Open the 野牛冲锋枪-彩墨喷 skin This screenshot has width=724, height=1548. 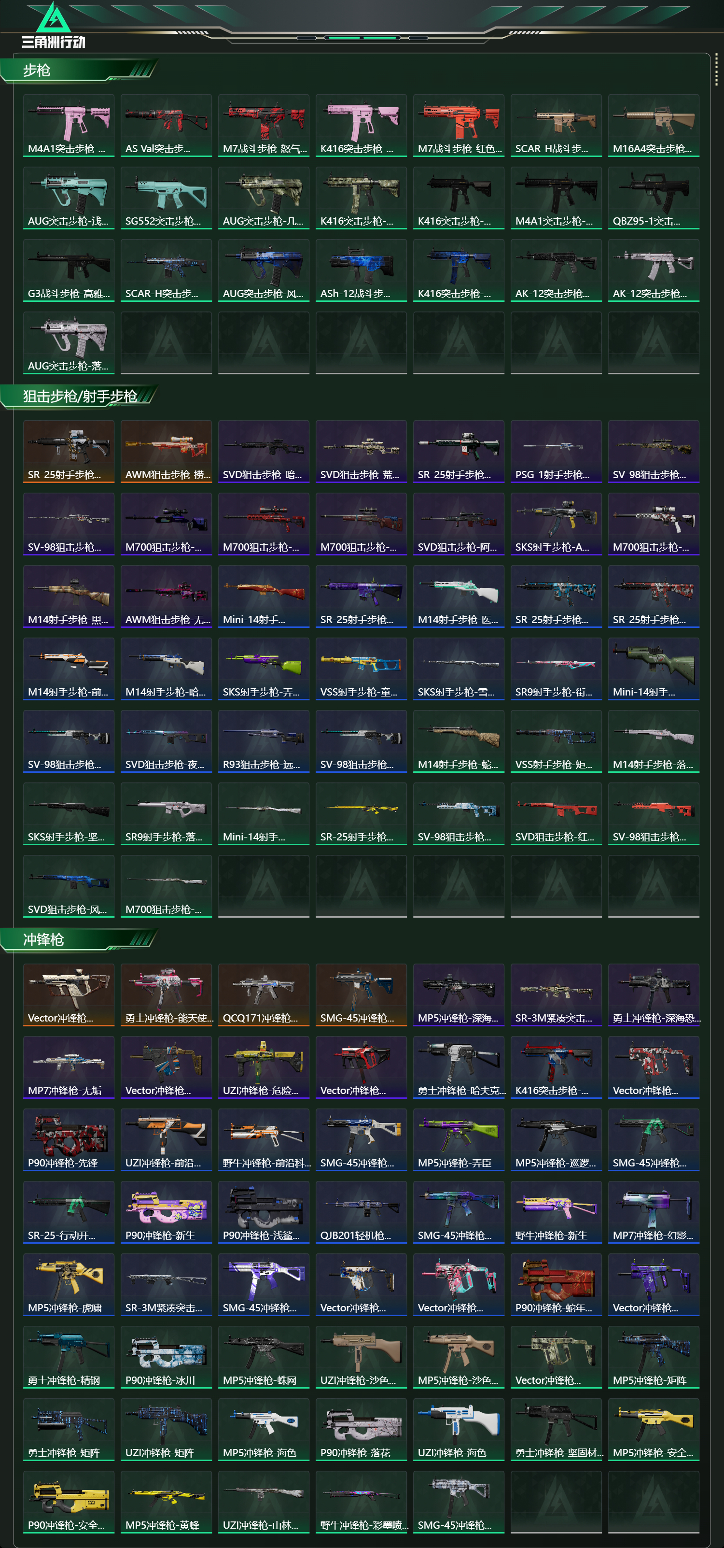pos(362,1502)
